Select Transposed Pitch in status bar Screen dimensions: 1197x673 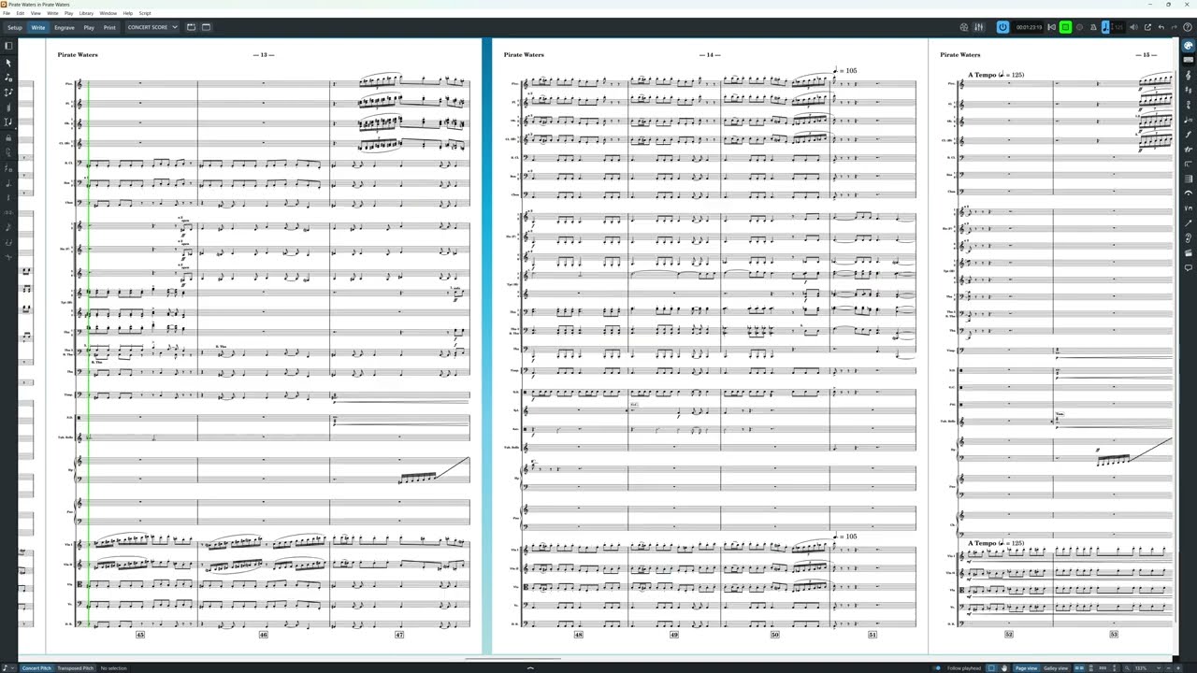tap(76, 668)
